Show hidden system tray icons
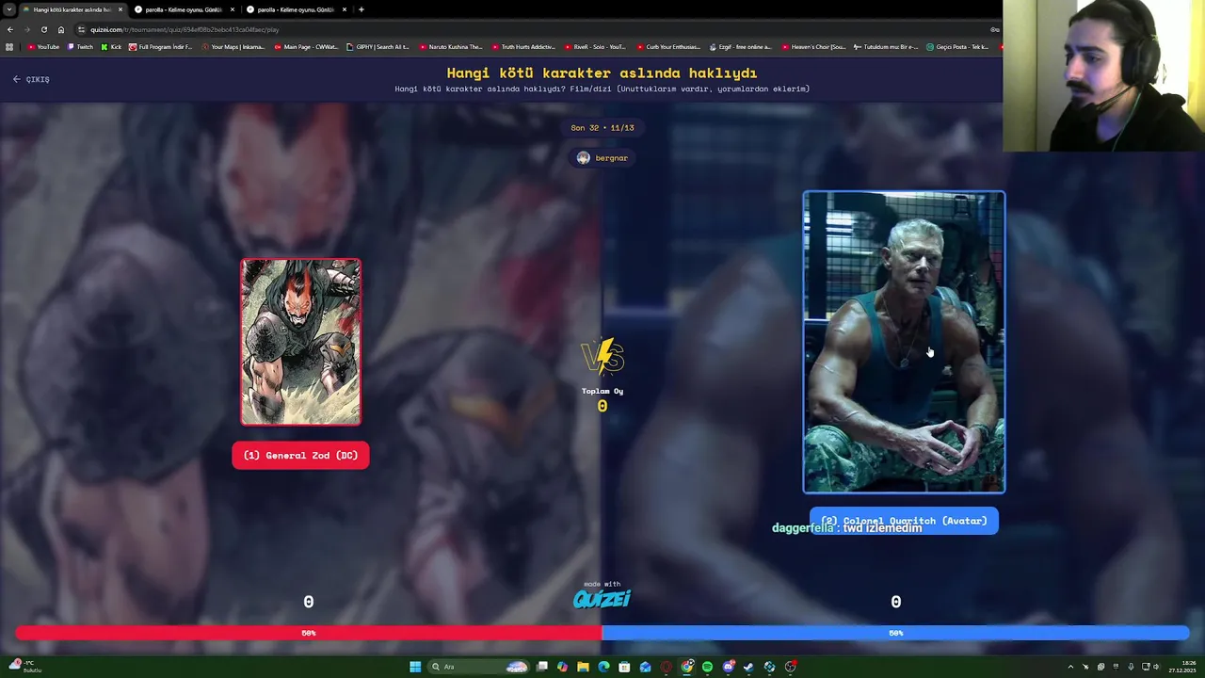 (x=1070, y=667)
